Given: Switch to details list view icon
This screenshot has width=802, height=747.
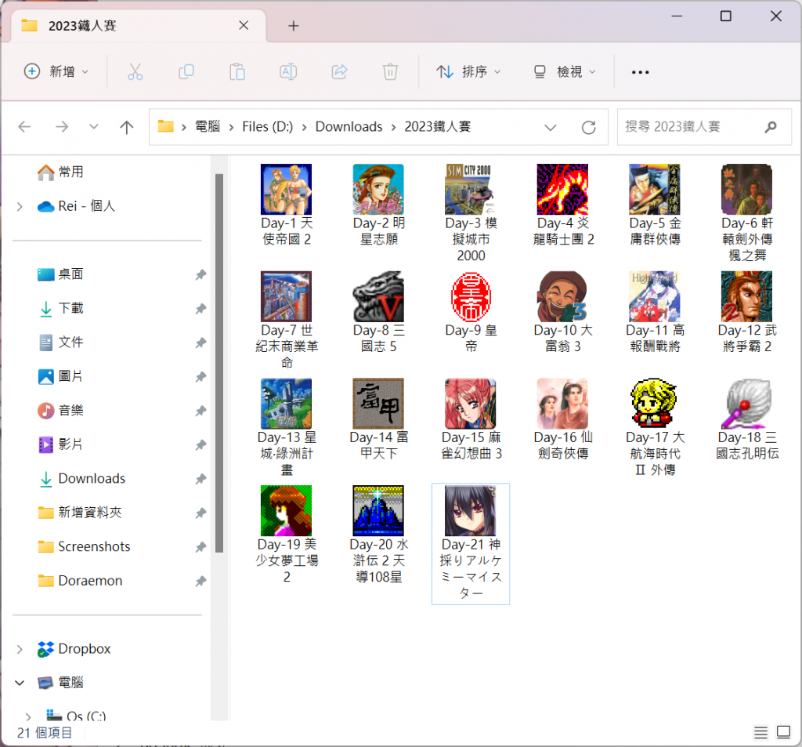Looking at the screenshot, I should coord(760,733).
